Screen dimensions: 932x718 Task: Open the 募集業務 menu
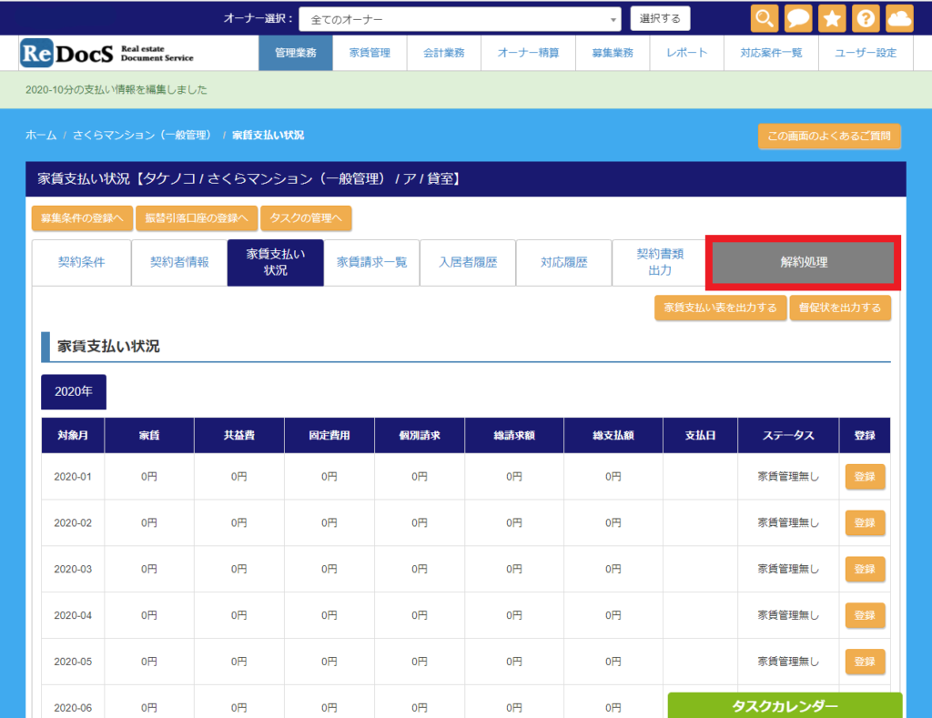pos(613,53)
